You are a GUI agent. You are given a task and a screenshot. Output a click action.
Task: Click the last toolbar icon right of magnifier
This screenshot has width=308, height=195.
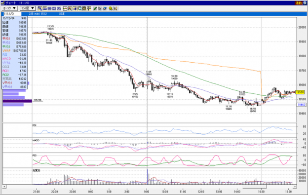pyautogui.click(x=115, y=8)
